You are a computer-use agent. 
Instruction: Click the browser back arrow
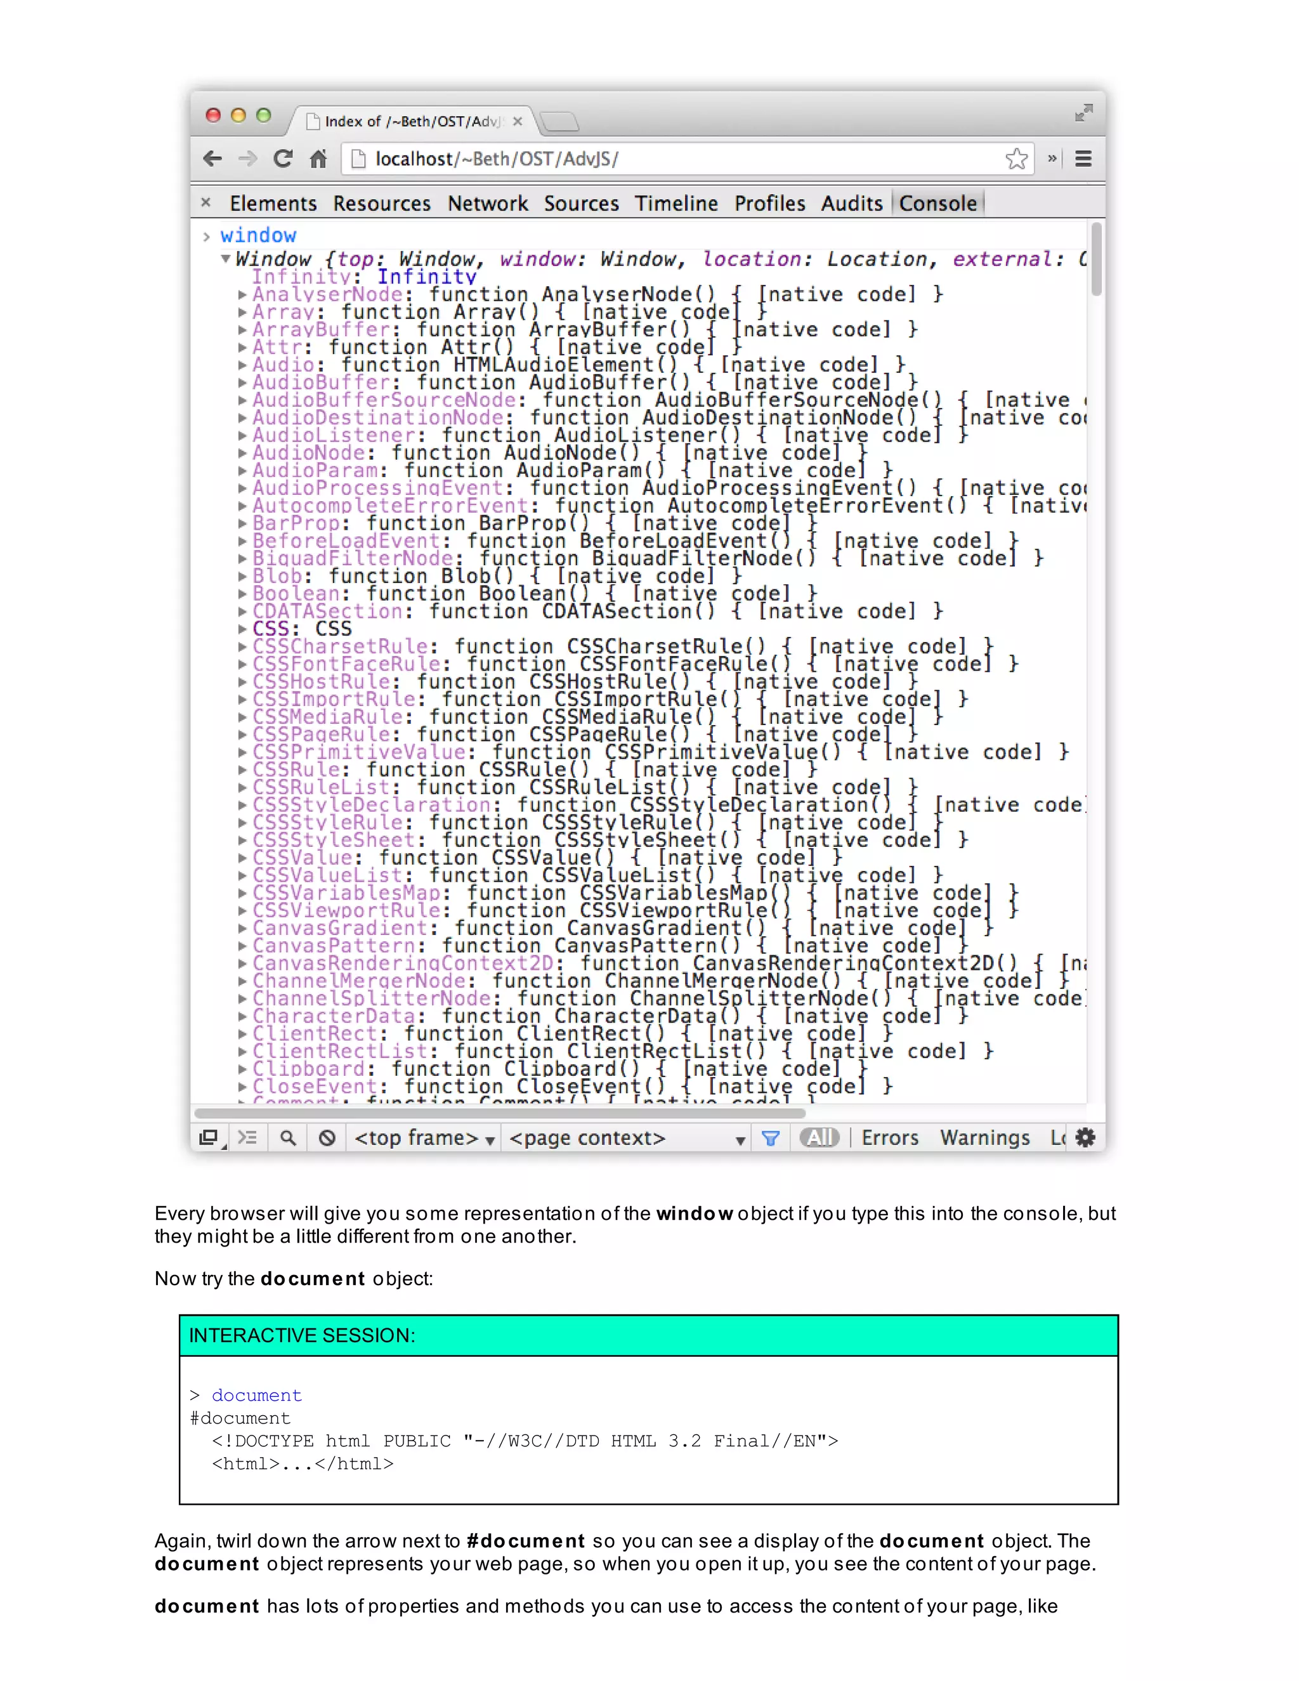coord(212,159)
